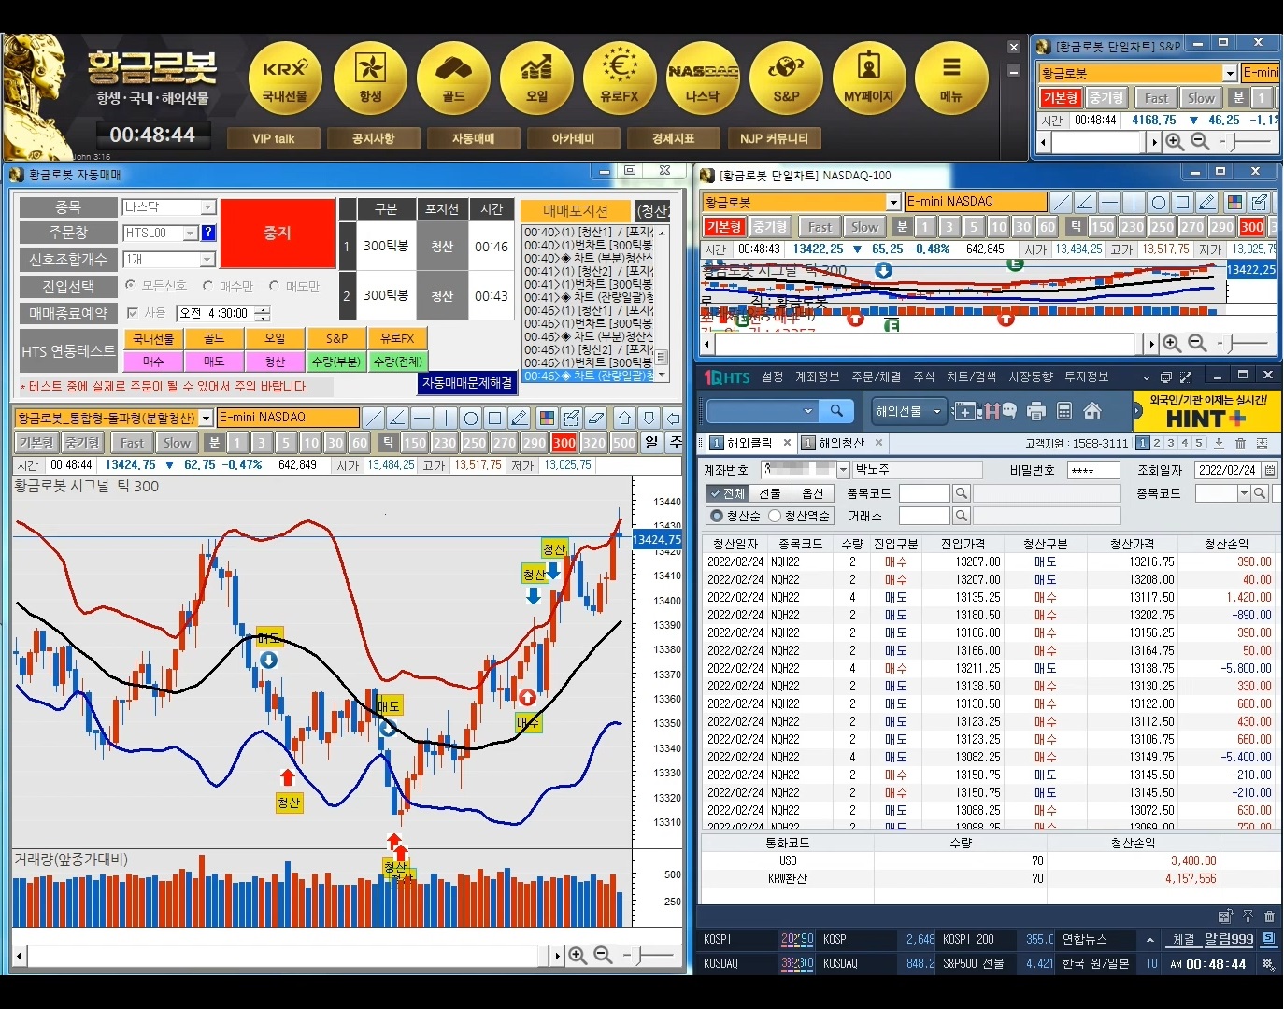Zoom in on the main chart

[578, 955]
